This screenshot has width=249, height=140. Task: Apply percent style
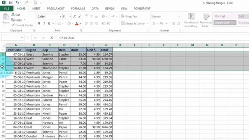(161, 23)
